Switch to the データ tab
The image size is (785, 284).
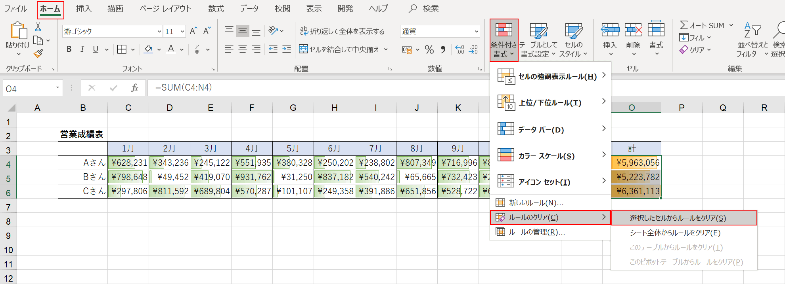click(x=249, y=9)
